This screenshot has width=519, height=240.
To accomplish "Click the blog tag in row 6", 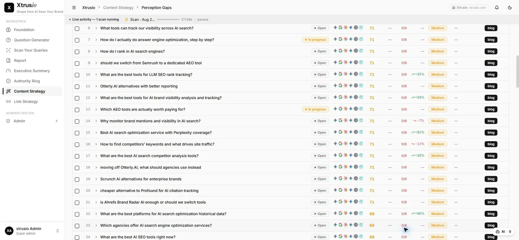I will pyautogui.click(x=491, y=28).
